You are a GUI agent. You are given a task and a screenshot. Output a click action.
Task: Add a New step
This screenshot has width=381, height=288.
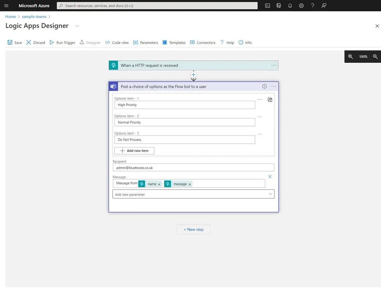click(x=194, y=229)
